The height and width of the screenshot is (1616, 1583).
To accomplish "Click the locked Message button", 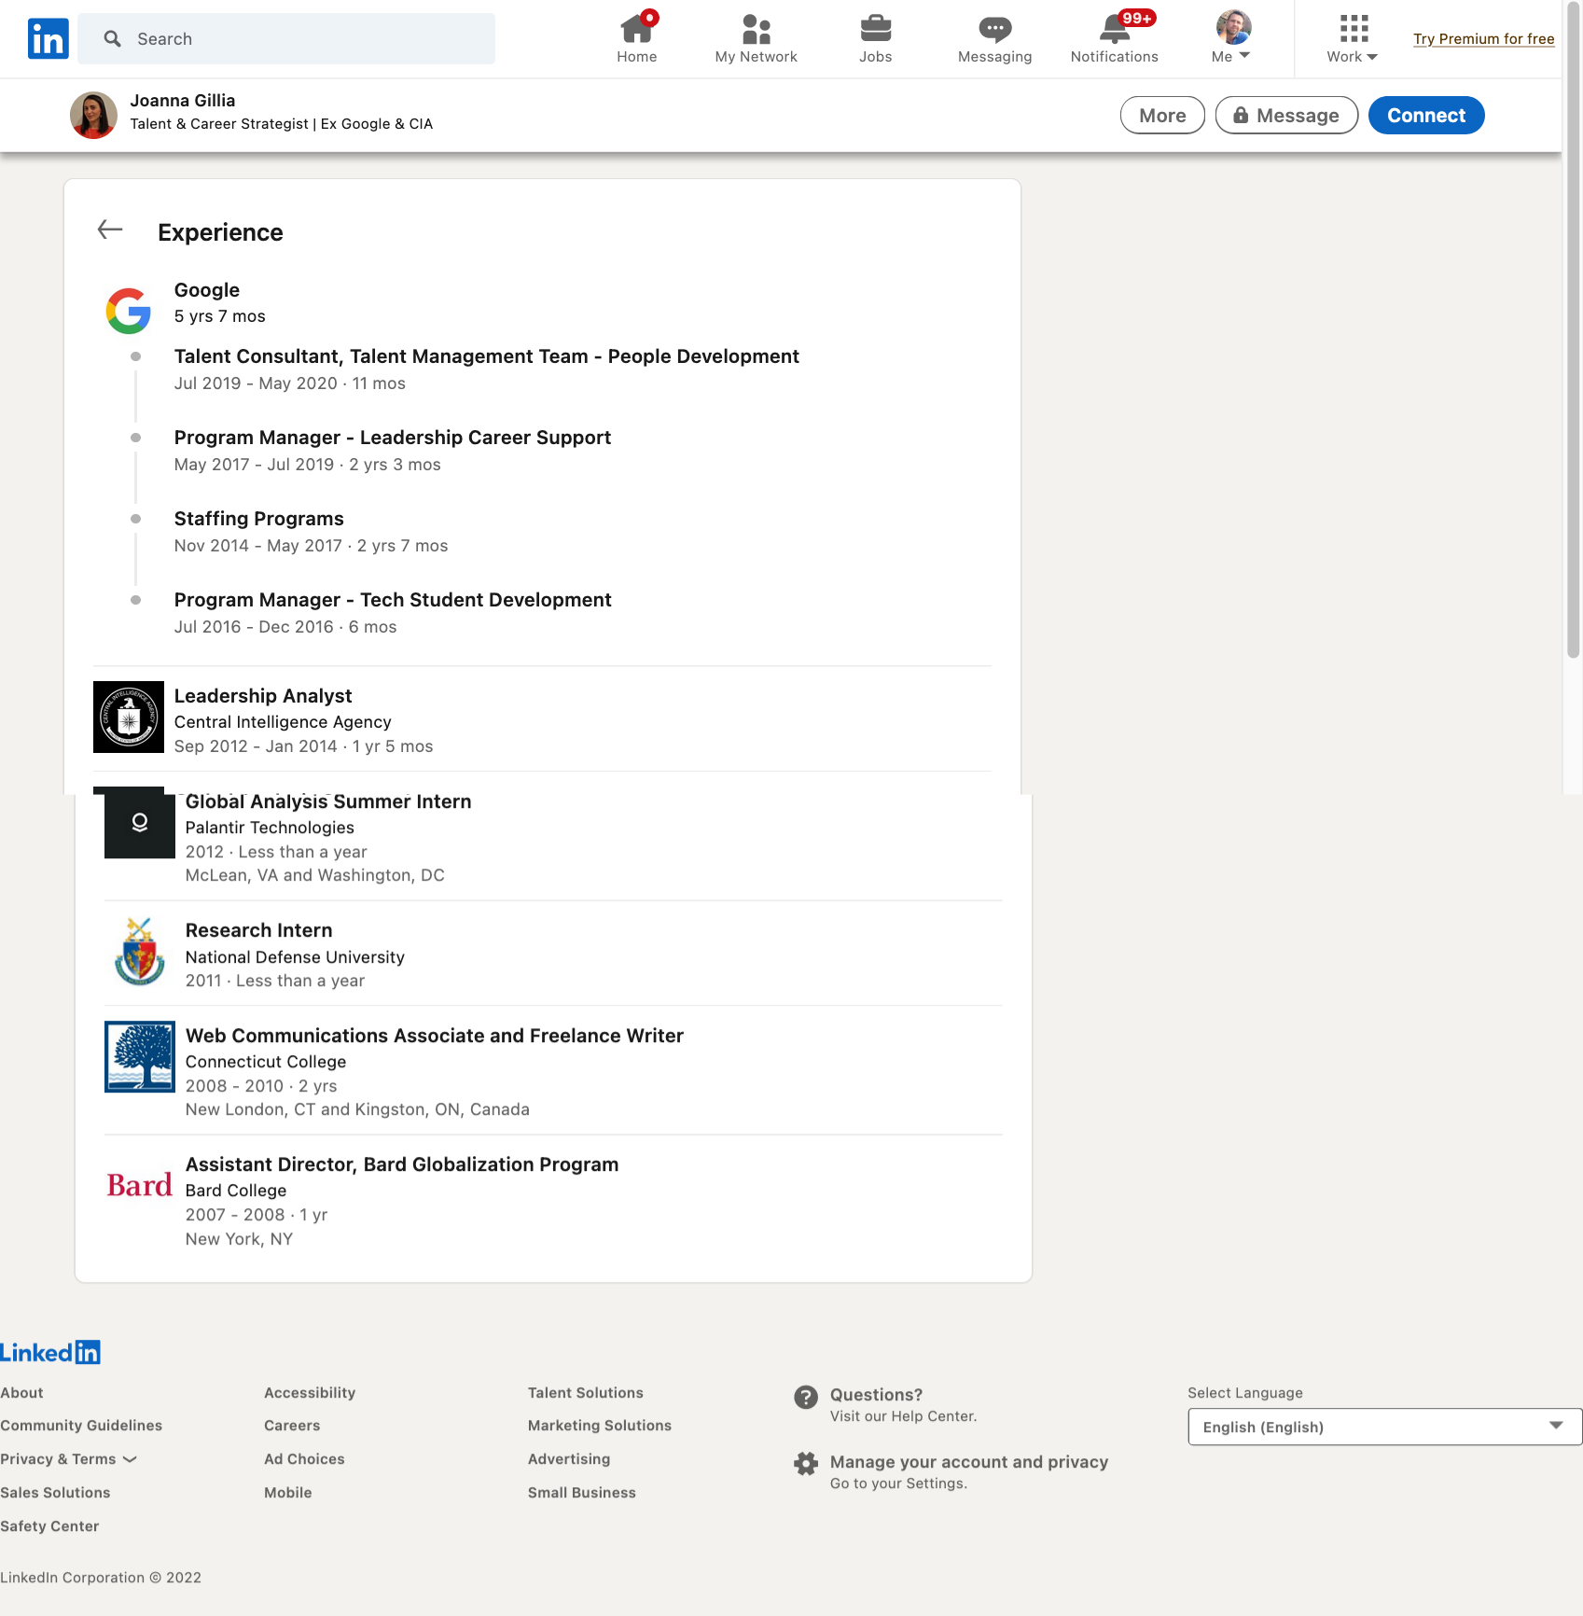I will (x=1286, y=116).
